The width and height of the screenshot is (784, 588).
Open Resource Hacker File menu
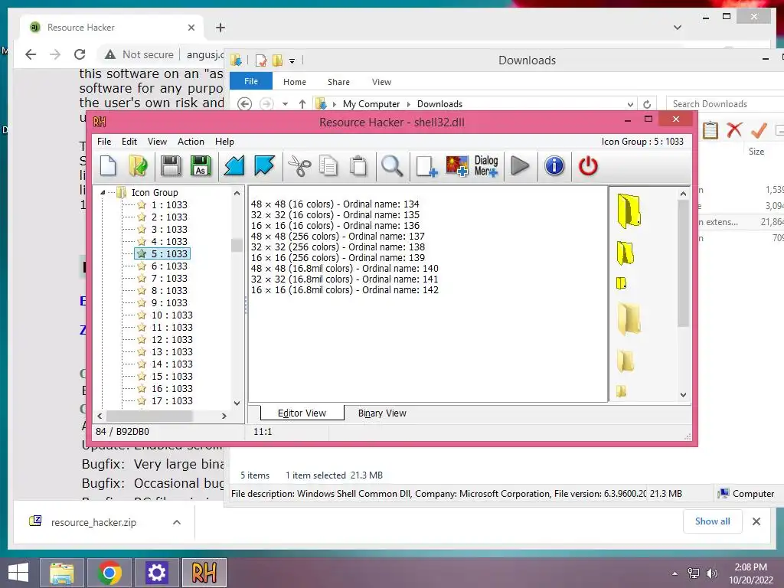click(x=104, y=142)
